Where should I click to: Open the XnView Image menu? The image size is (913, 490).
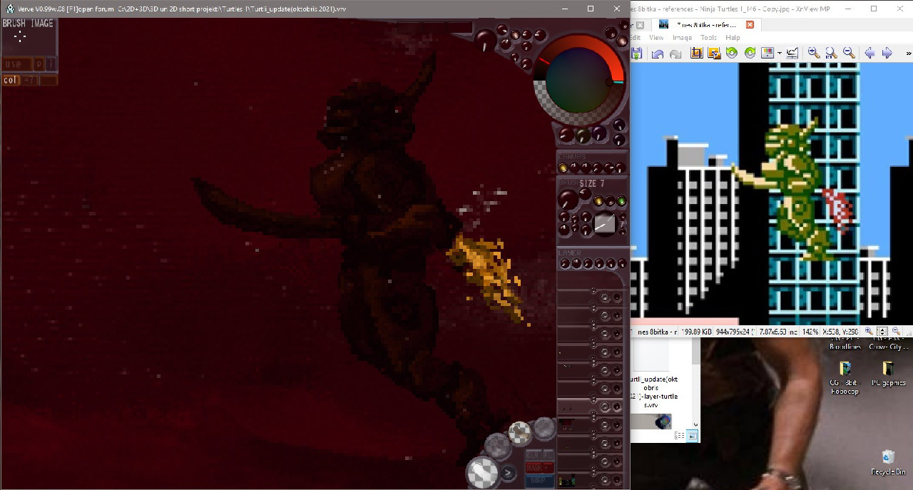682,38
